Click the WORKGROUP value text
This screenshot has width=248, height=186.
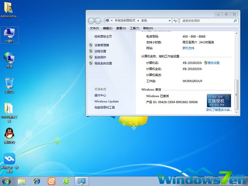point(192,81)
